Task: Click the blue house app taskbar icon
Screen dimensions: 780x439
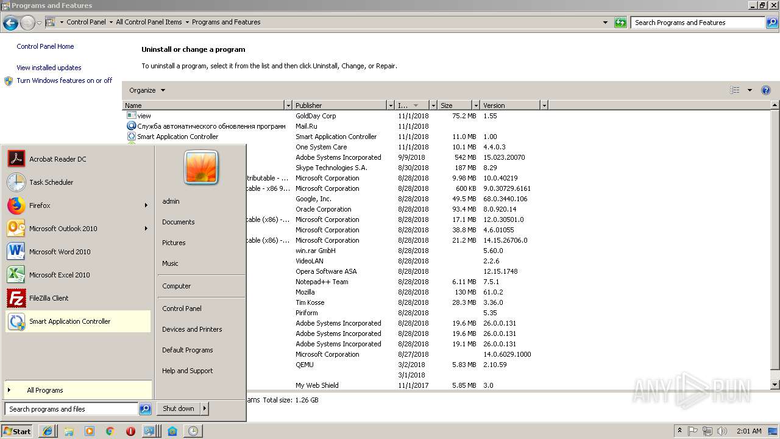Action: click(x=172, y=431)
